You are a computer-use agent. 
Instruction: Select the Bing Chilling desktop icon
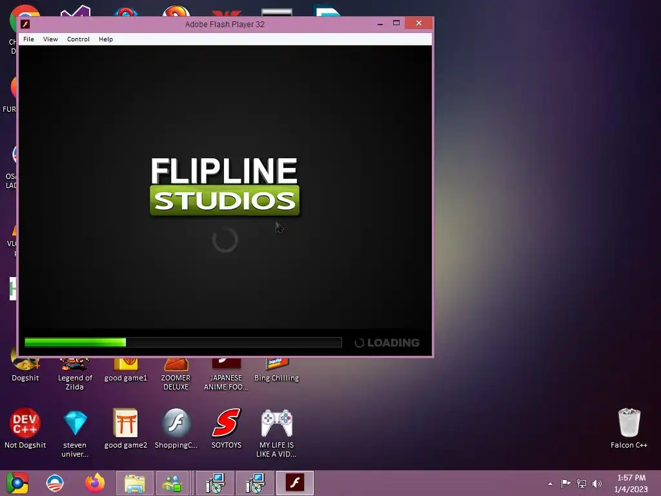click(276, 369)
